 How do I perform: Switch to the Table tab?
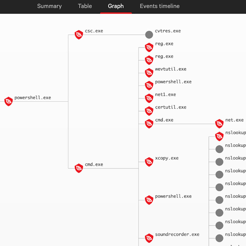click(x=85, y=6)
